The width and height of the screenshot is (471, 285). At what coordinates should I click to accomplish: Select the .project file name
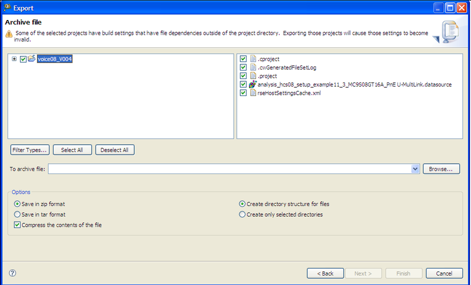pyautogui.click(x=267, y=76)
